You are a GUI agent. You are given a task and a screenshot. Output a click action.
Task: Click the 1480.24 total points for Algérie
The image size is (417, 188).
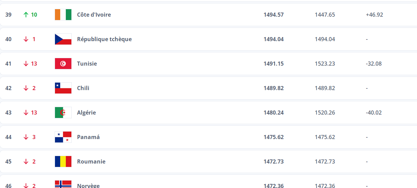tap(274, 113)
